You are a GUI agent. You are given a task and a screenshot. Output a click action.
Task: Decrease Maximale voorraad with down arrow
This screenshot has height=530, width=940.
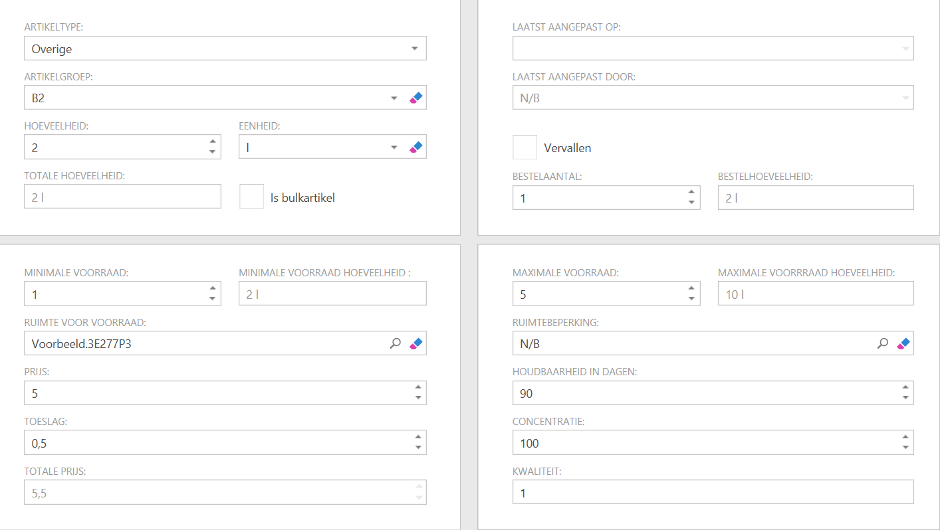click(691, 299)
